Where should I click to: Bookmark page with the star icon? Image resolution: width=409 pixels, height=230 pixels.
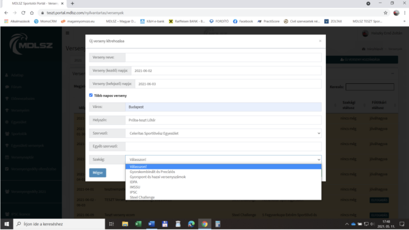(x=385, y=12)
